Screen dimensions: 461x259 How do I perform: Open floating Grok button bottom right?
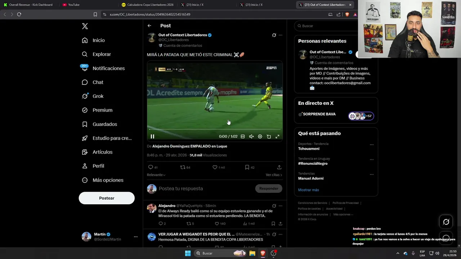click(x=446, y=222)
